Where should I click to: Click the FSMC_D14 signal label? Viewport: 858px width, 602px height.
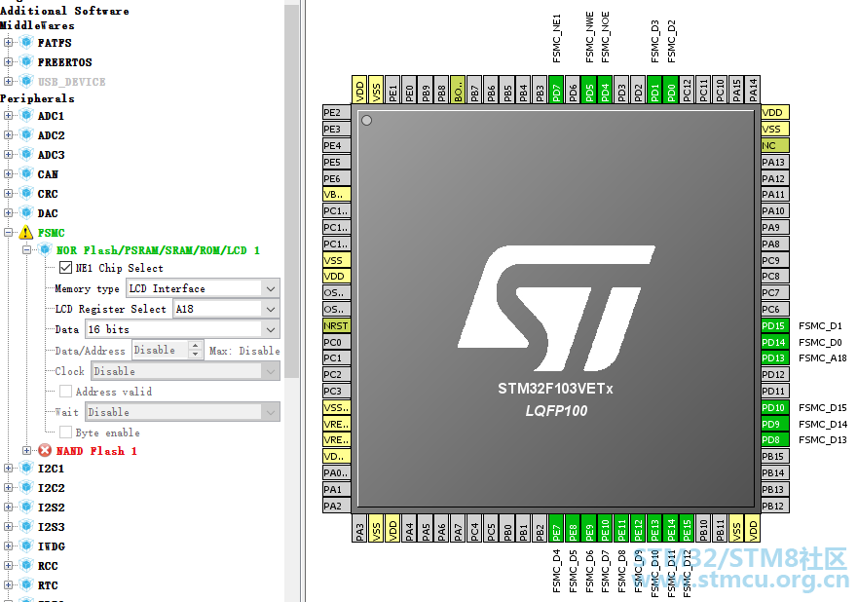click(x=822, y=424)
